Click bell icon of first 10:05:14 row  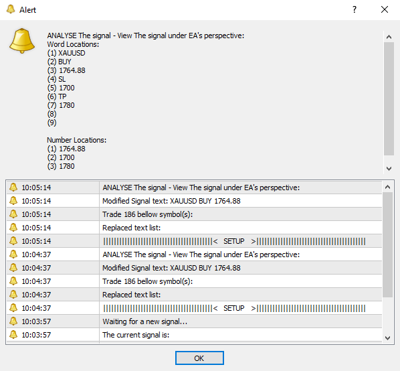[x=13, y=187]
